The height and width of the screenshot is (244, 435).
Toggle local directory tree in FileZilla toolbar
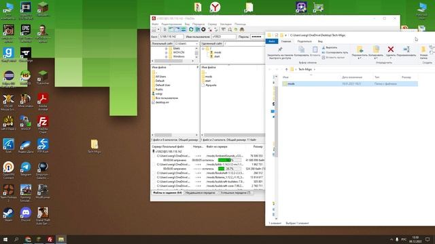tap(171, 29)
